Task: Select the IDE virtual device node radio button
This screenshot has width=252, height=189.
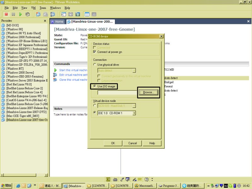Action: [95, 112]
